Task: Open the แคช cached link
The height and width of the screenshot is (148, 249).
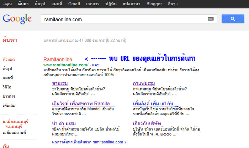Action: pos(96,65)
